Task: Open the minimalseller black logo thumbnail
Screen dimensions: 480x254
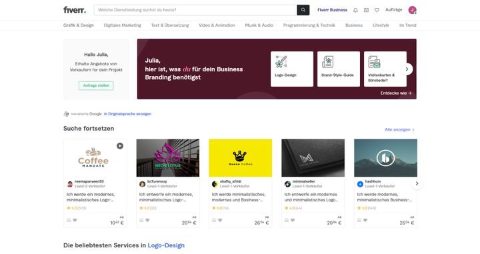Action: pyautogui.click(x=313, y=158)
